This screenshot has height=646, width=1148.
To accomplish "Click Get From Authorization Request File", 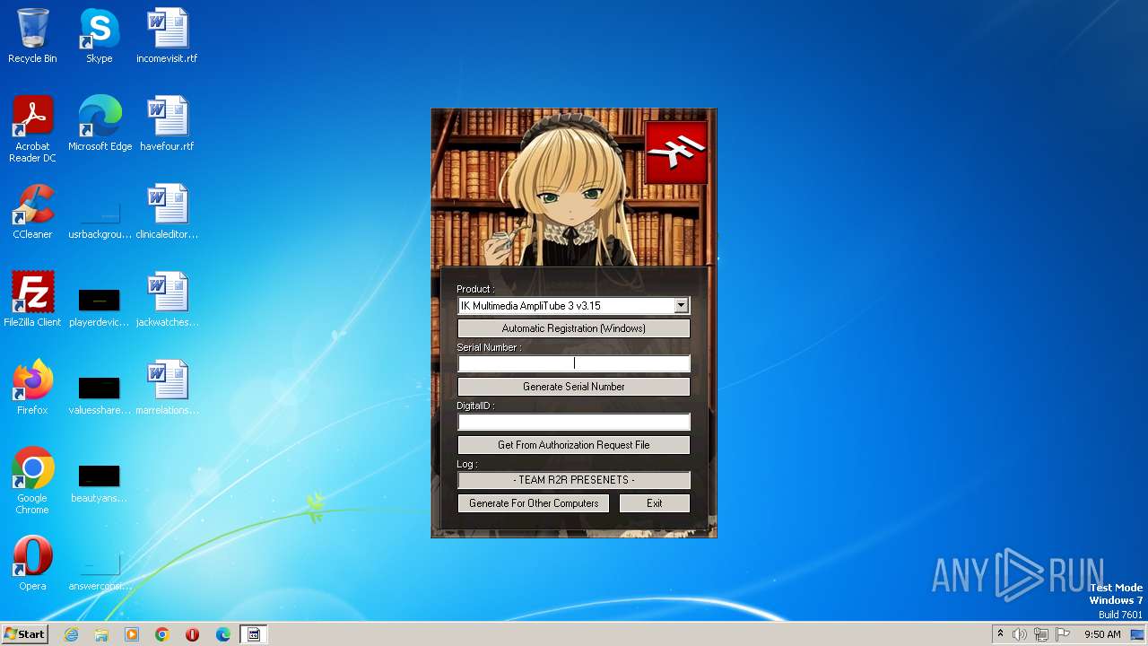I will 574,445.
